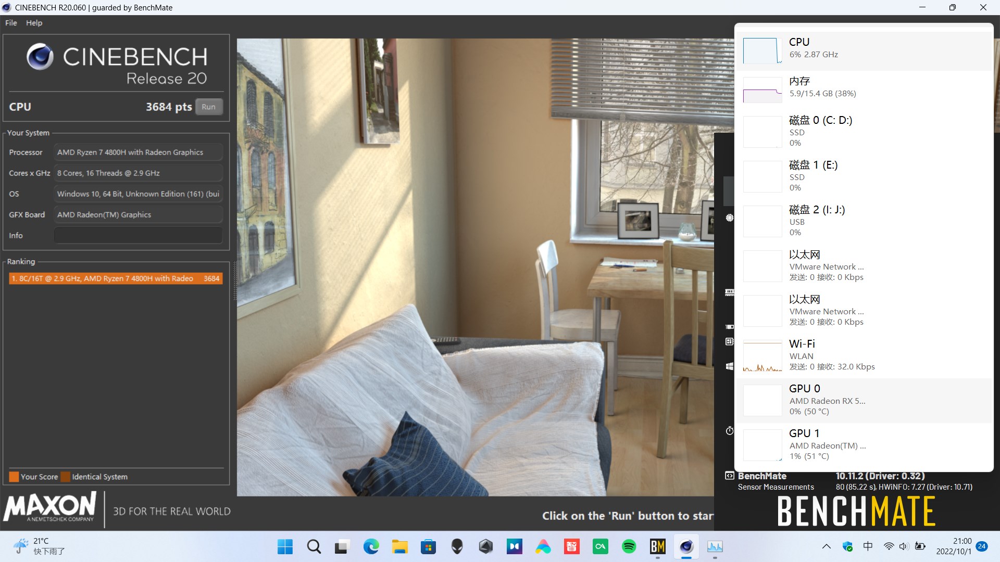Open the clock showing 21:00 2022/10/1
1000x562 pixels.
pyautogui.click(x=954, y=546)
